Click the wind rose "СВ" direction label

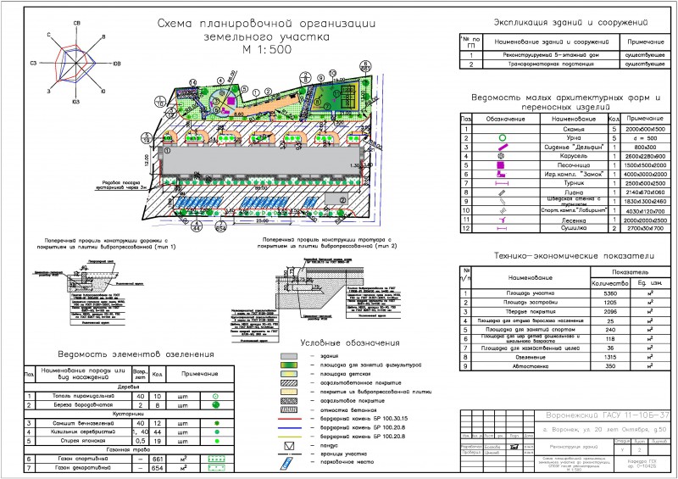click(76, 23)
